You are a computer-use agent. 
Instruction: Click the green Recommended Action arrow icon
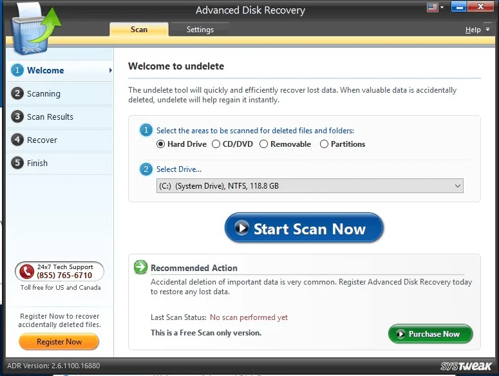pyautogui.click(x=140, y=267)
